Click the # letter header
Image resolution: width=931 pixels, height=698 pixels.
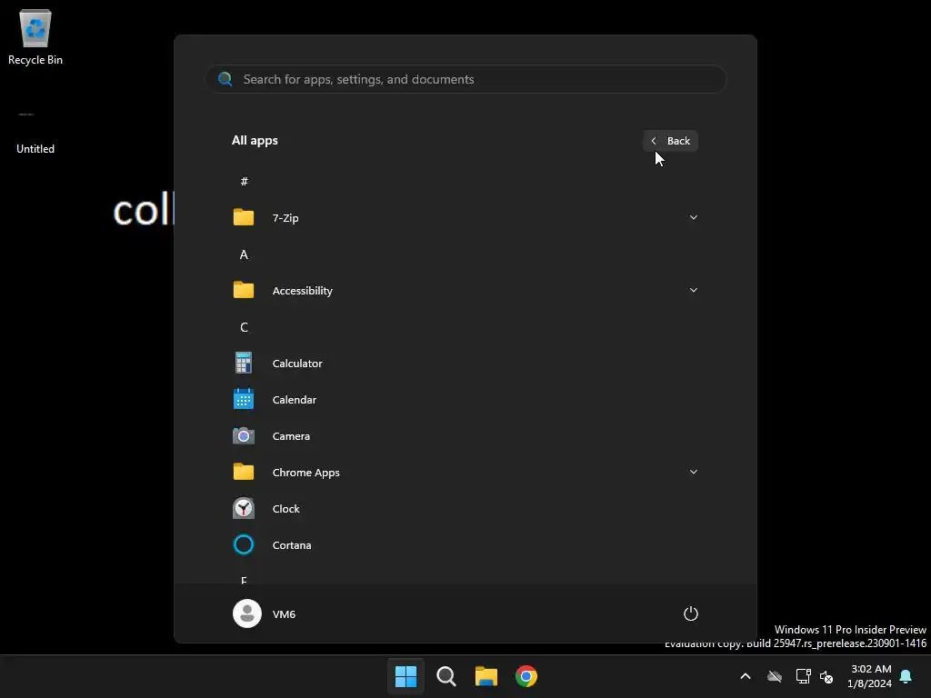(244, 182)
